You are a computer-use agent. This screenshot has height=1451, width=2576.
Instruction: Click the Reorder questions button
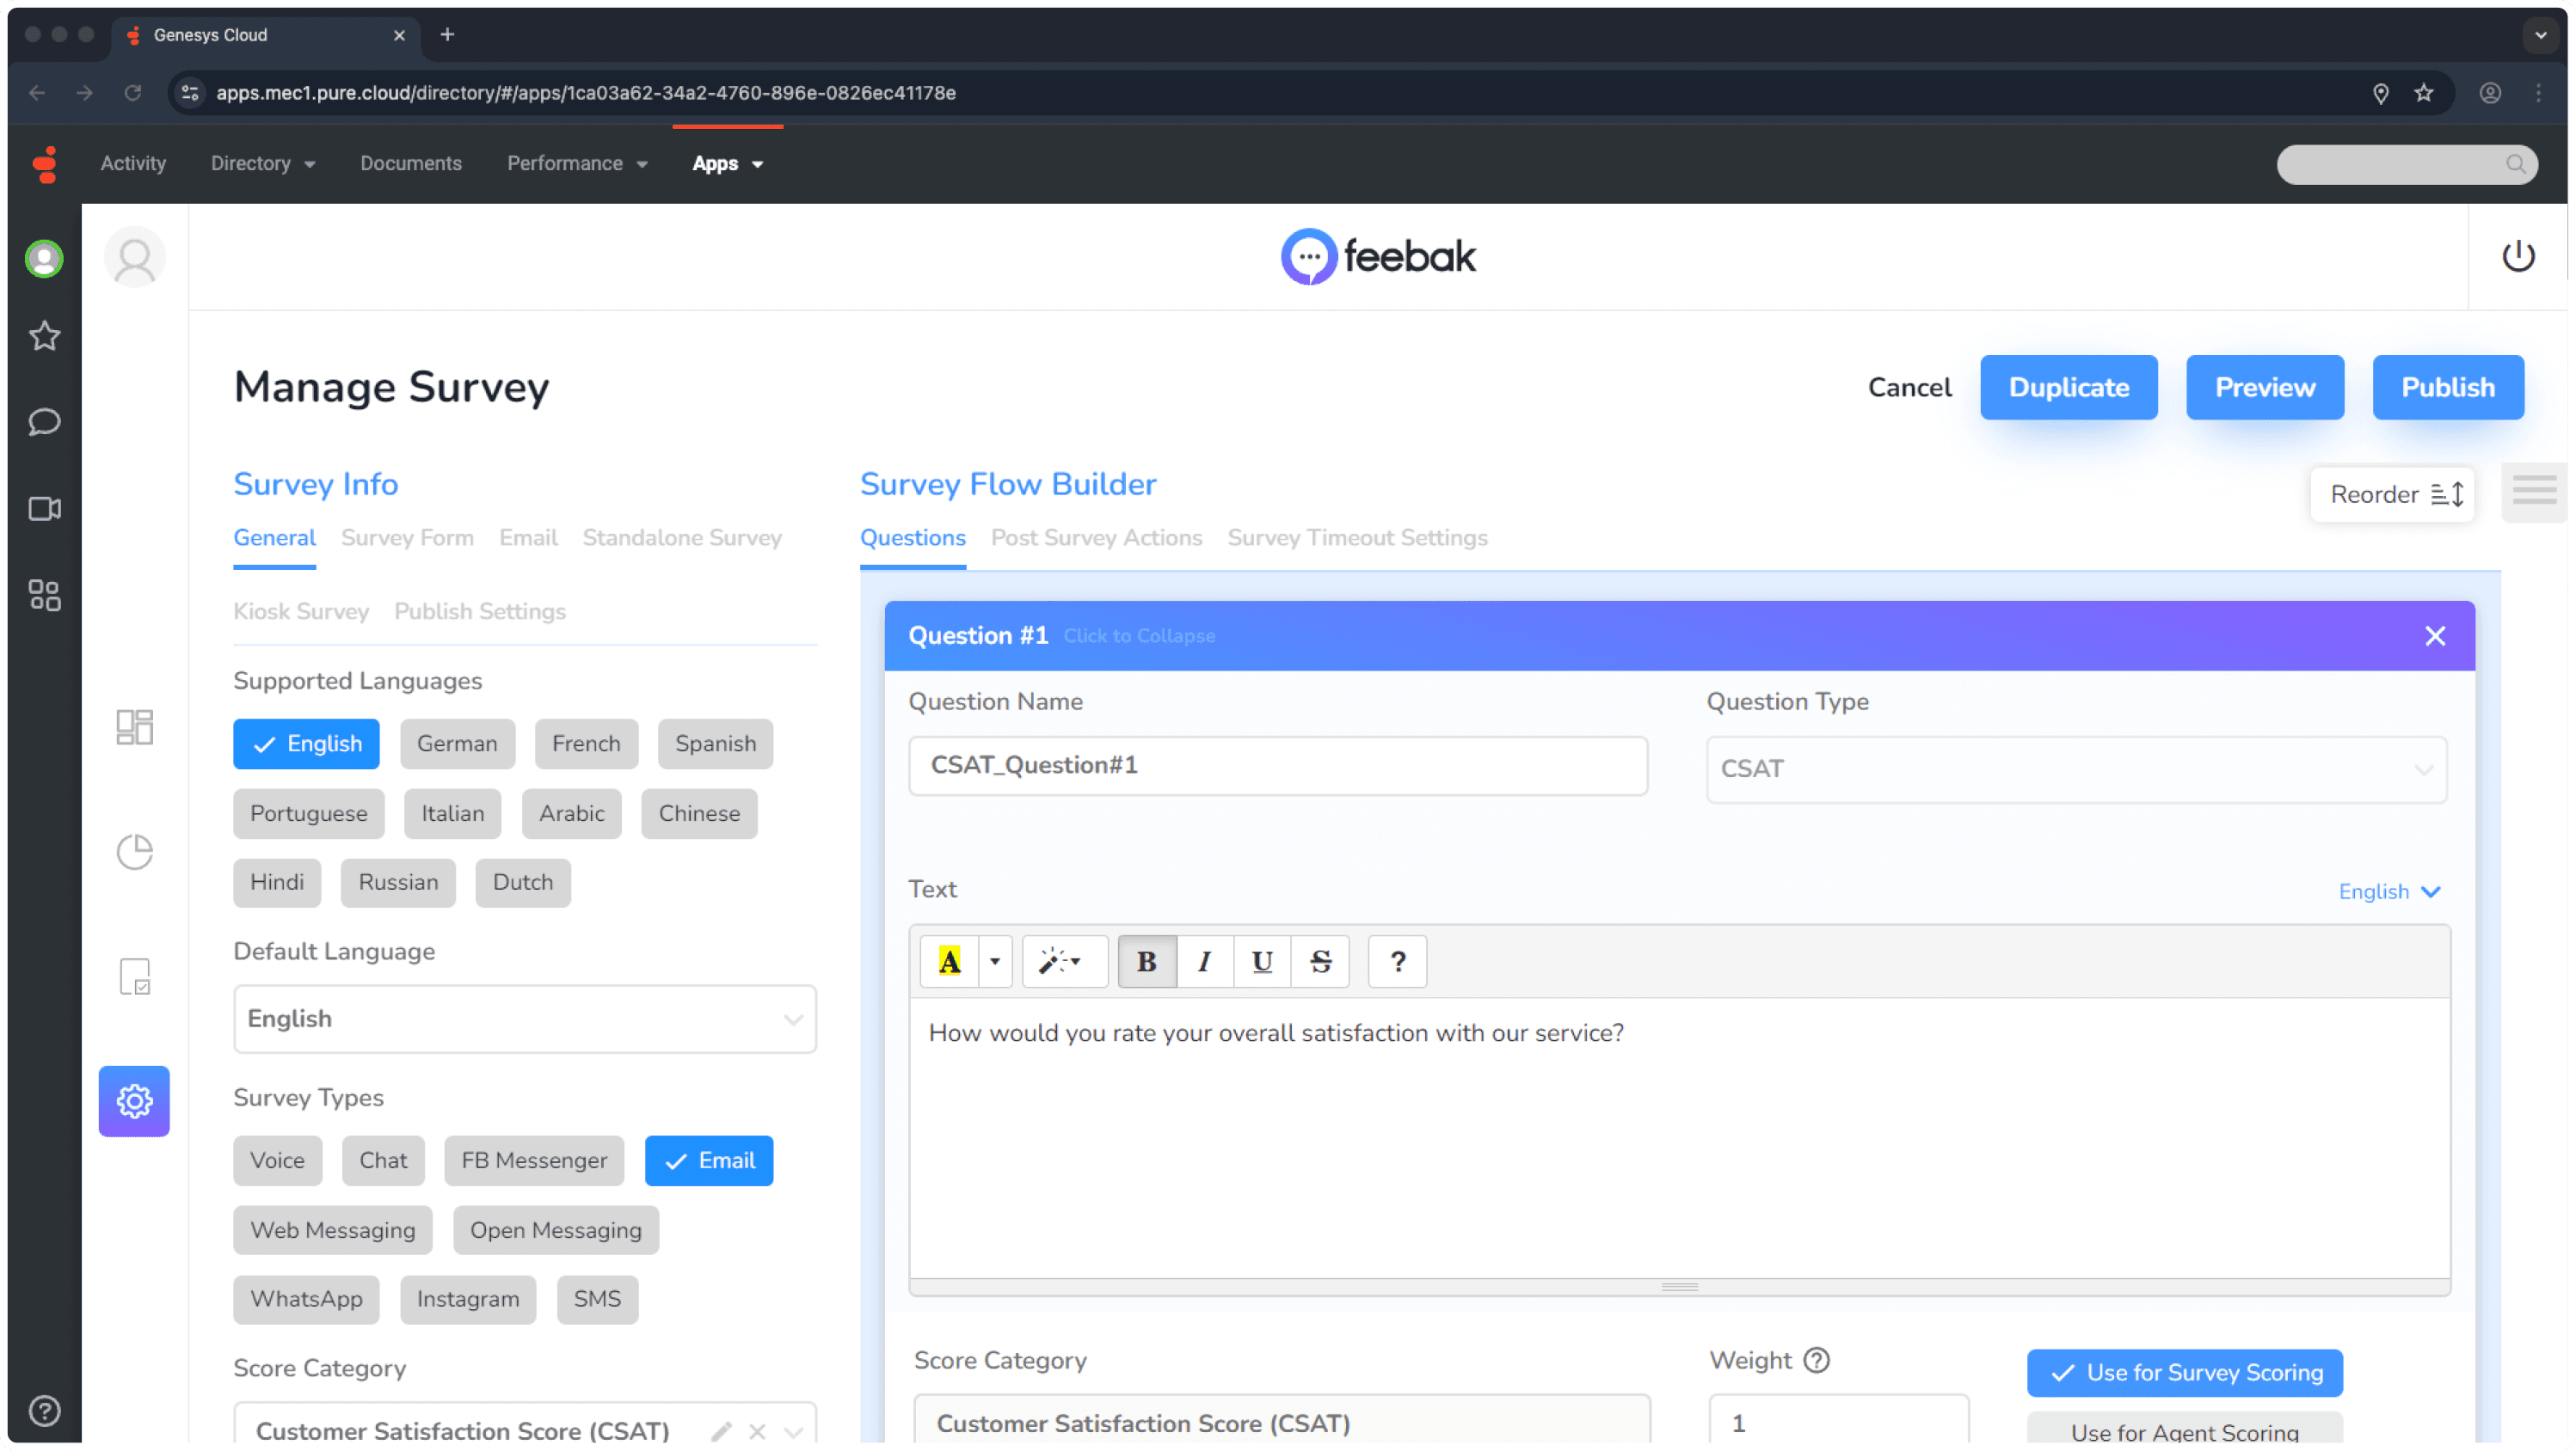point(2392,494)
